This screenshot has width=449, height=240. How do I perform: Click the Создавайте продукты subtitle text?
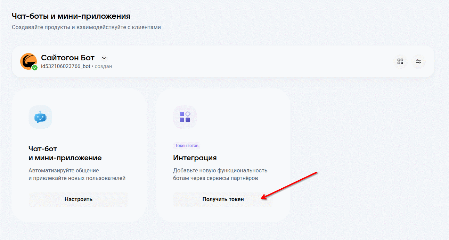coord(86,27)
